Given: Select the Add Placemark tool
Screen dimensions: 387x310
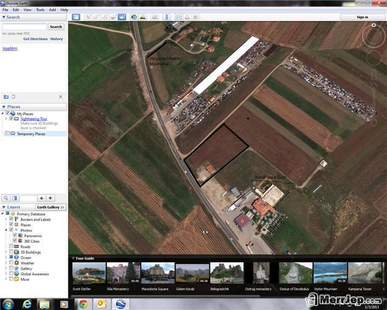Looking at the screenshot, I should pyautogui.click(x=88, y=17).
